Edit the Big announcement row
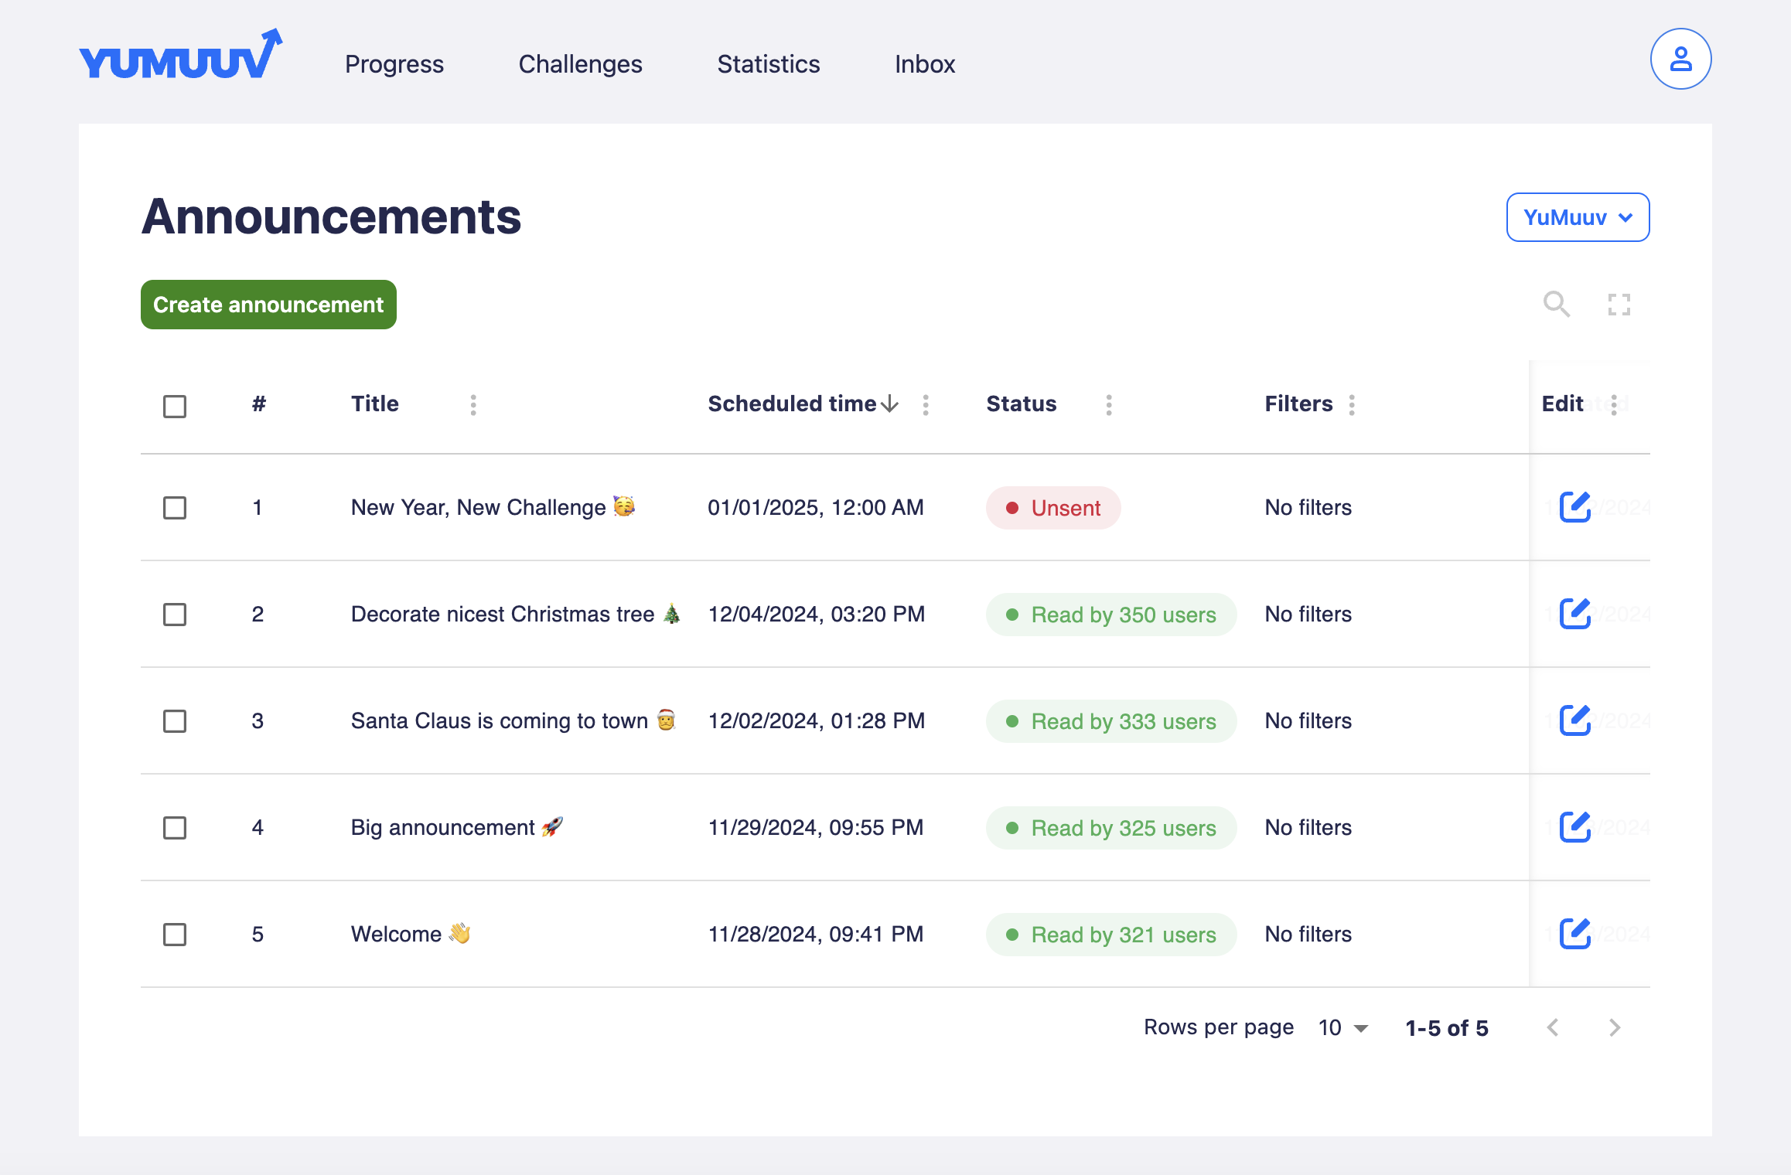Image resolution: width=1791 pixels, height=1175 pixels. coord(1574,827)
